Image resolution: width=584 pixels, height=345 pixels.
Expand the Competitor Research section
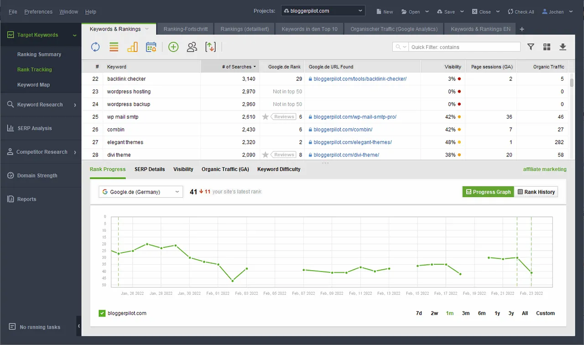[x=75, y=152]
